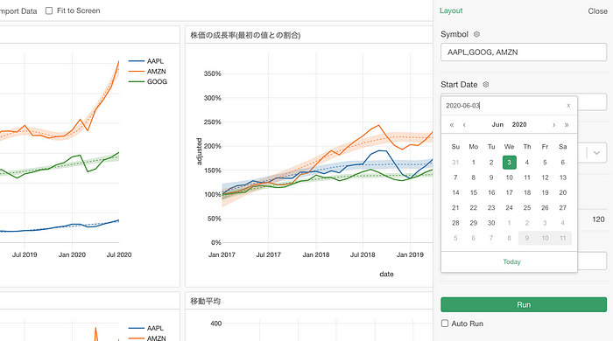Click the Import Data menu item
The width and height of the screenshot is (613, 341).
(18, 11)
